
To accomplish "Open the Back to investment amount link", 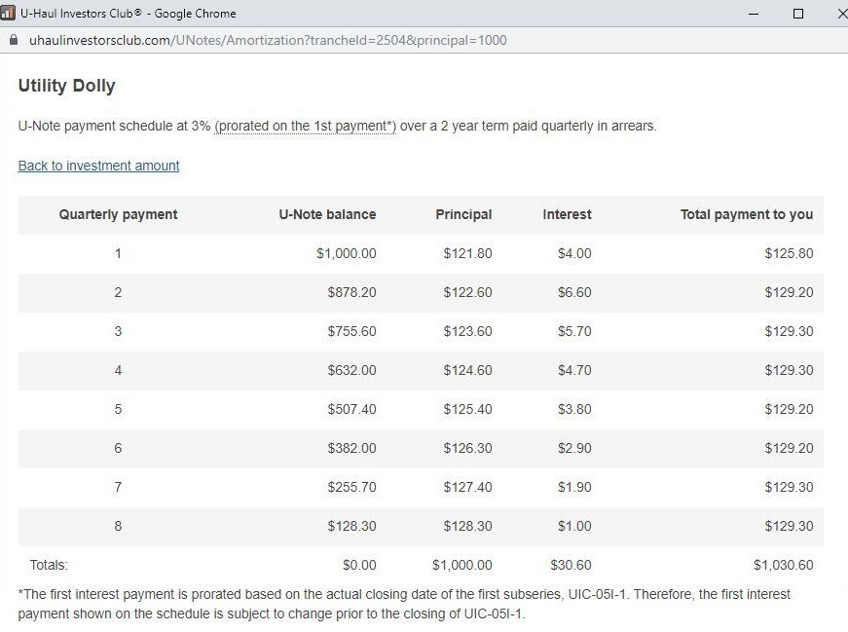I will point(98,166).
